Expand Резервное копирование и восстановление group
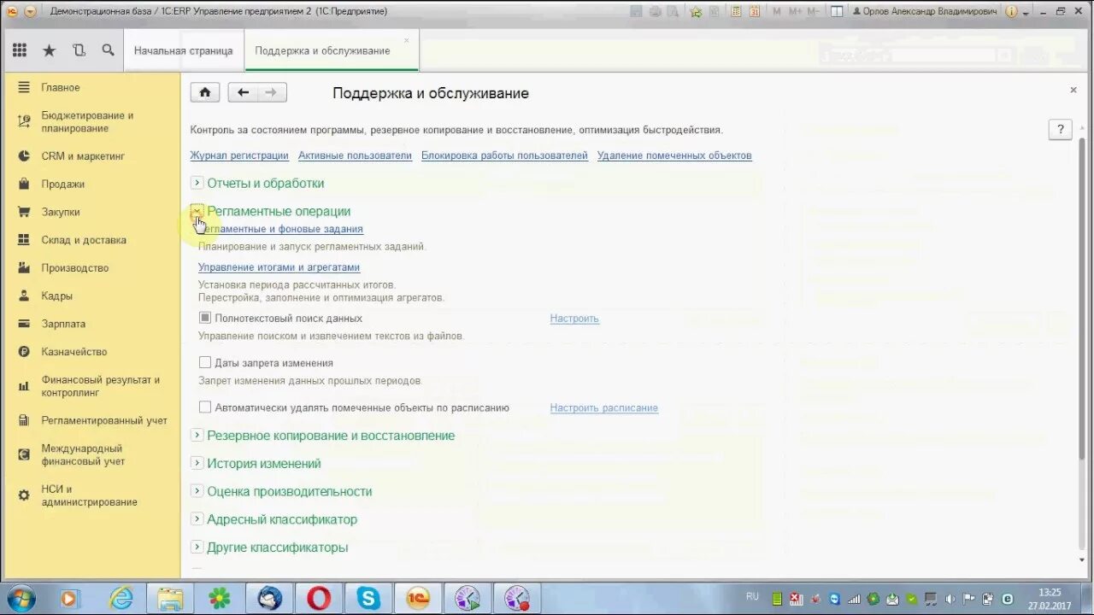The height and width of the screenshot is (615, 1094). [197, 436]
